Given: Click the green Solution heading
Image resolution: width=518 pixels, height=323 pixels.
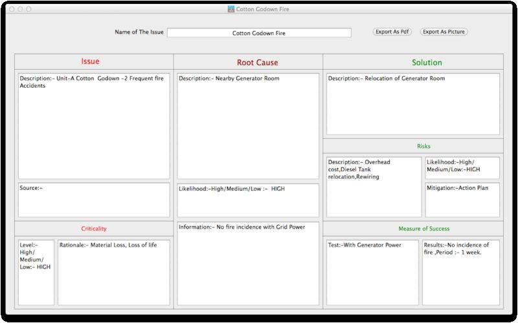Looking at the screenshot, I should coord(427,62).
